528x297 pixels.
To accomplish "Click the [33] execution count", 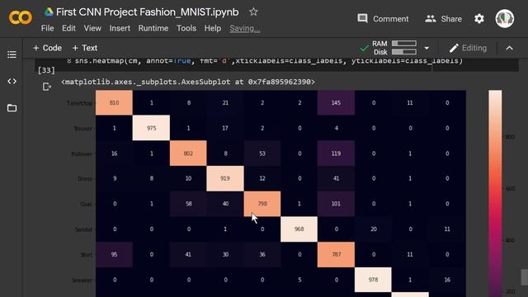I will (x=46, y=70).
